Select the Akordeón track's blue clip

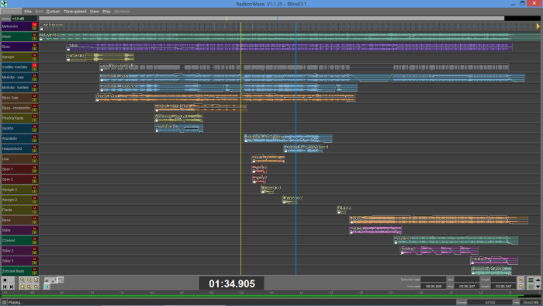point(288,138)
